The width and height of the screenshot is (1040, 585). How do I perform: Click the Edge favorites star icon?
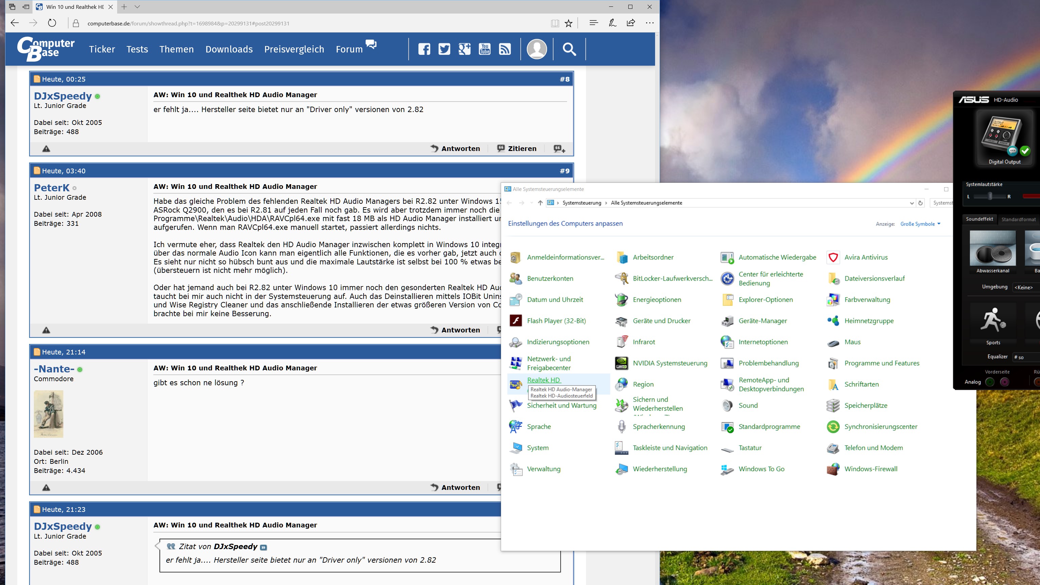568,23
